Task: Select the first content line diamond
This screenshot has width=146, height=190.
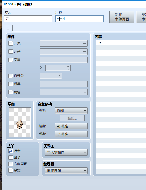Action: point(100,43)
